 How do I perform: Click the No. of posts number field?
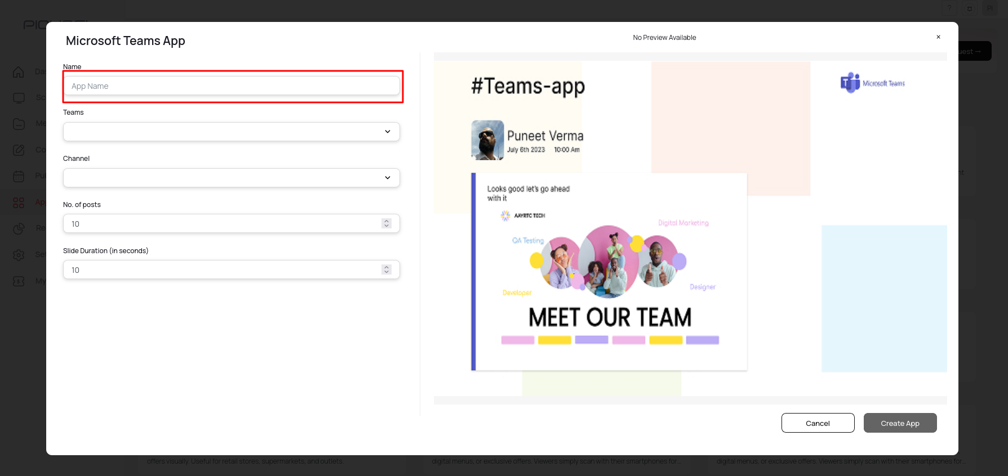pos(232,224)
